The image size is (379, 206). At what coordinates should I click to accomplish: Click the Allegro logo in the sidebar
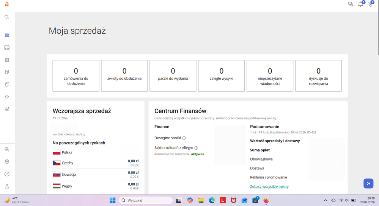click(x=7, y=4)
